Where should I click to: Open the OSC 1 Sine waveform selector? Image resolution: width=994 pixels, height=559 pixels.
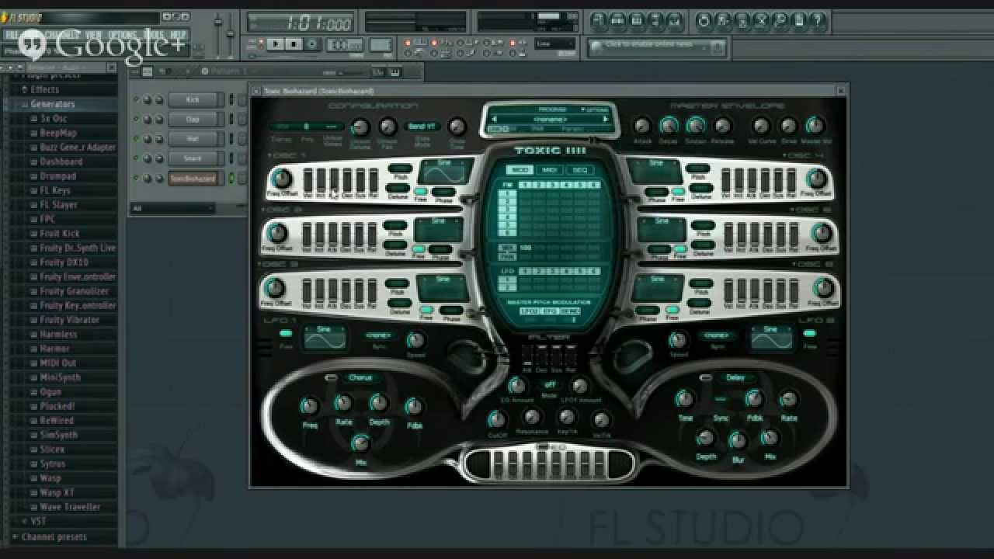click(444, 172)
